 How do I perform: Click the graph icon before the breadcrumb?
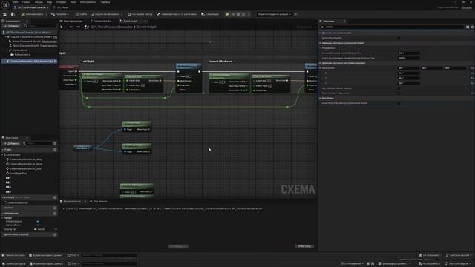[87, 27]
